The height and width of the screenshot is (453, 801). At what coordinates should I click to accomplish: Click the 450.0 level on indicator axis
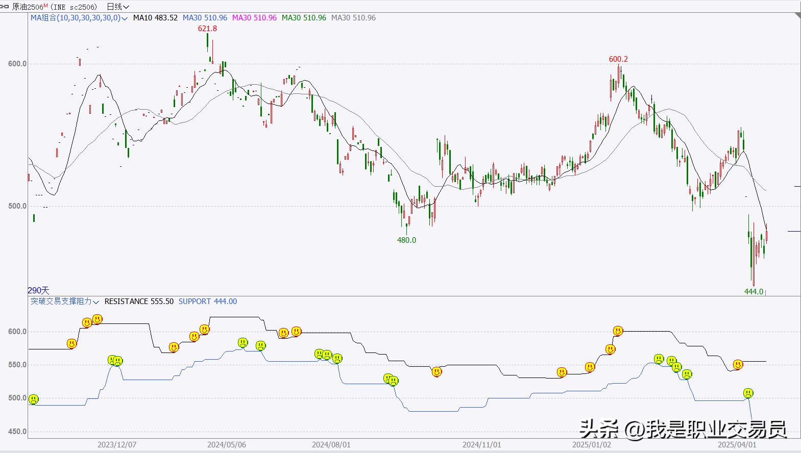point(17,432)
